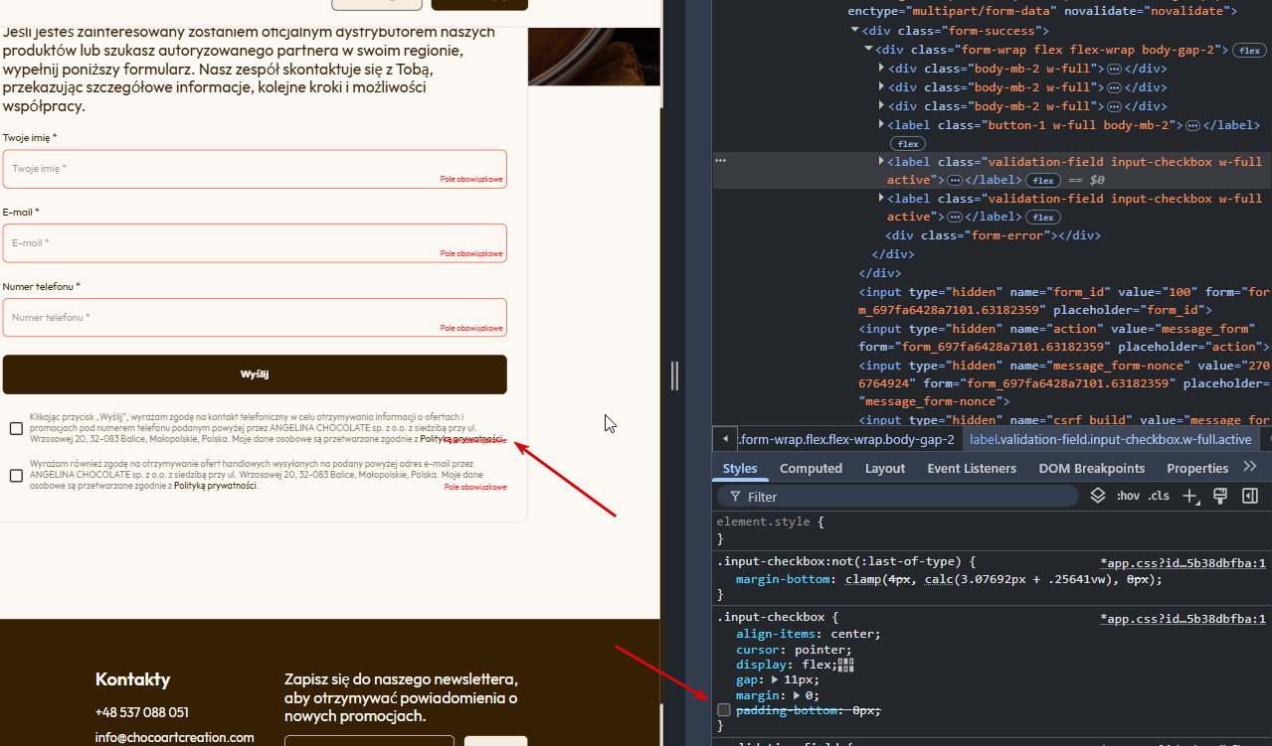Expand the button-1 label node
The width and height of the screenshot is (1272, 746).
click(x=881, y=125)
